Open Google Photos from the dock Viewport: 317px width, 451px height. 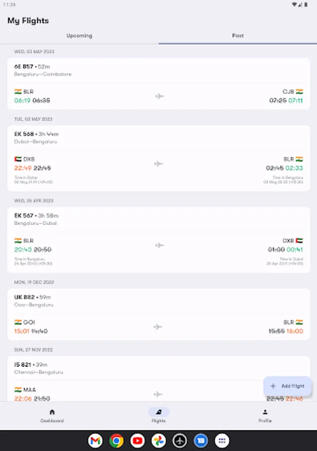point(159,440)
